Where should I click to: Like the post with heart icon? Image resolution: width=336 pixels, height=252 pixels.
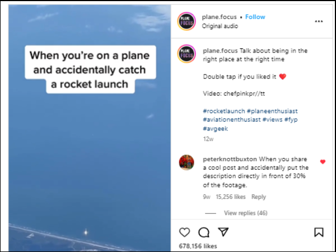pyautogui.click(x=185, y=232)
